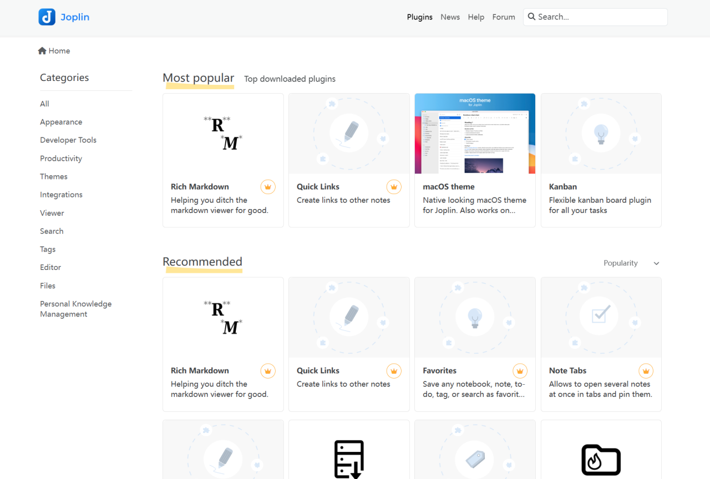The width and height of the screenshot is (710, 479).
Task: Open Rich Markdown title in Most popular
Action: click(x=200, y=187)
